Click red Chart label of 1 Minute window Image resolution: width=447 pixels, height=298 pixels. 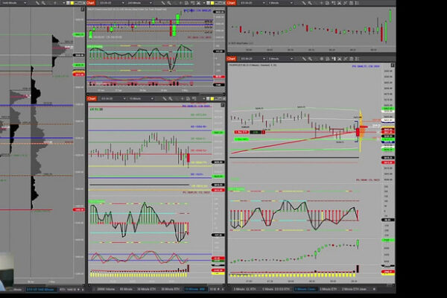tap(231, 3)
